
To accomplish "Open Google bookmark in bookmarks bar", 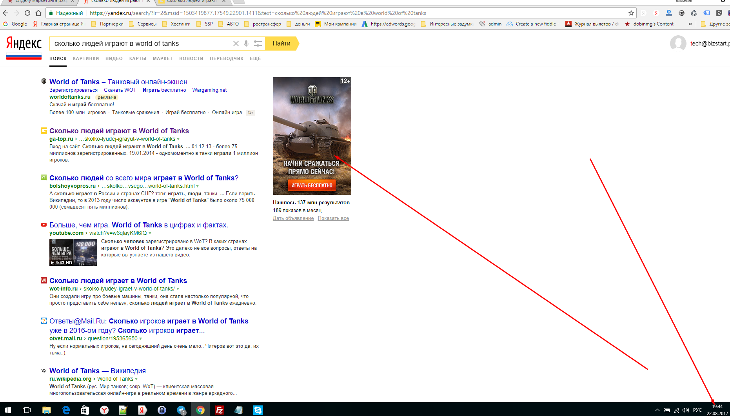I will (x=15, y=24).
